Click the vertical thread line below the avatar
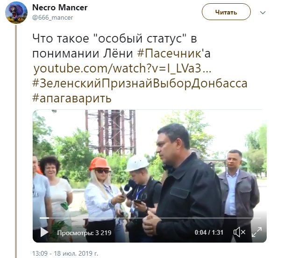 [16, 141]
